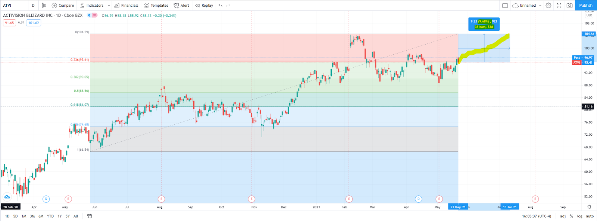597x221 pixels.
Task: Open the go-to-date calendar icon
Action: point(90,216)
